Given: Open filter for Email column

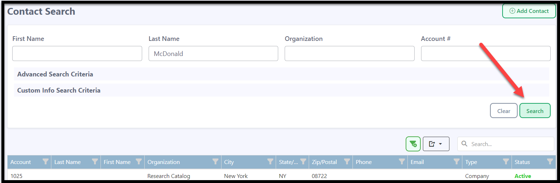Looking at the screenshot, I should (x=457, y=162).
